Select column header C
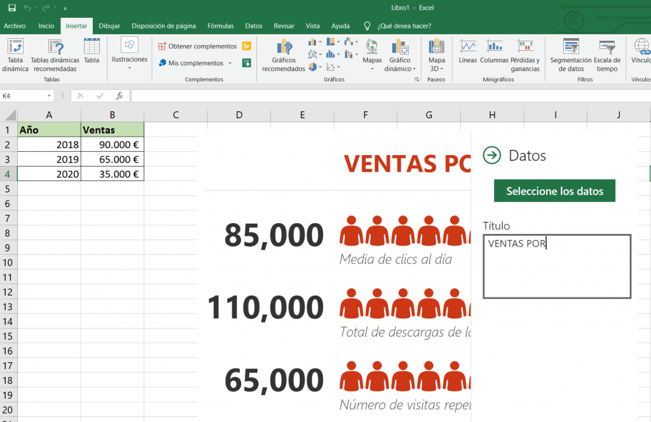Image resolution: width=651 pixels, height=422 pixels. (x=175, y=115)
